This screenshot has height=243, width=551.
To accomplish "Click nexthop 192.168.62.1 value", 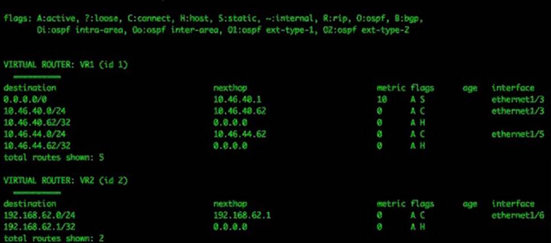I will pyautogui.click(x=242, y=215).
